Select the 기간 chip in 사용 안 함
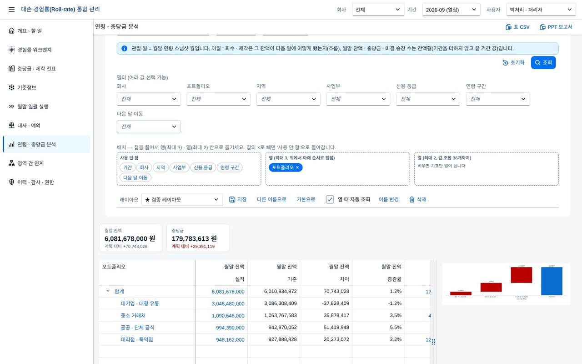 click(128, 167)
